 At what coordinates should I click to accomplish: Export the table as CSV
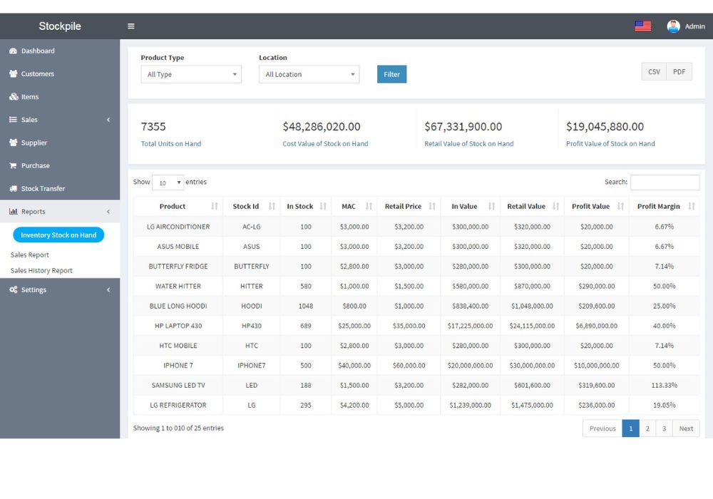(x=654, y=72)
